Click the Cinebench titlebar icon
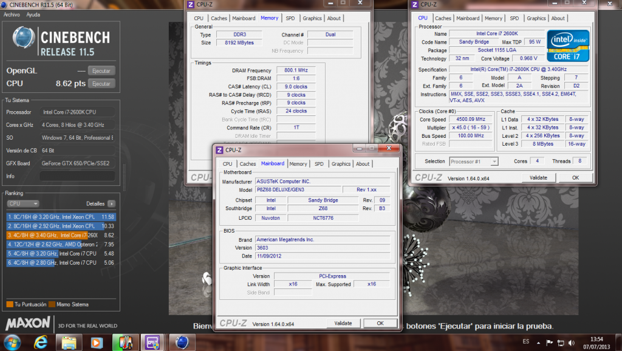The image size is (622, 351). click(x=4, y=5)
